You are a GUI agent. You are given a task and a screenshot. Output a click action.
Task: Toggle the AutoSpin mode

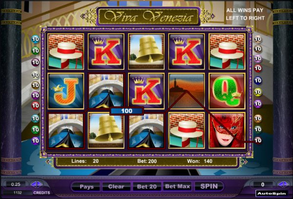pos(272,194)
